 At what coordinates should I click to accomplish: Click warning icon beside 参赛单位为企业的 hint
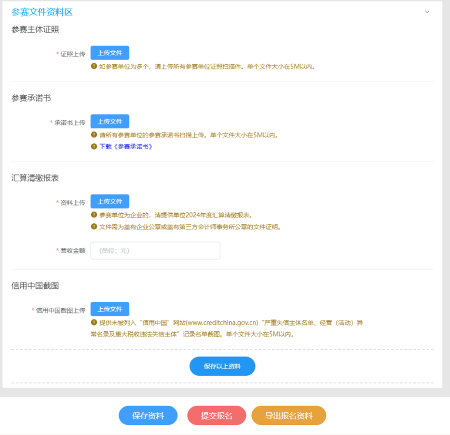pyautogui.click(x=94, y=215)
